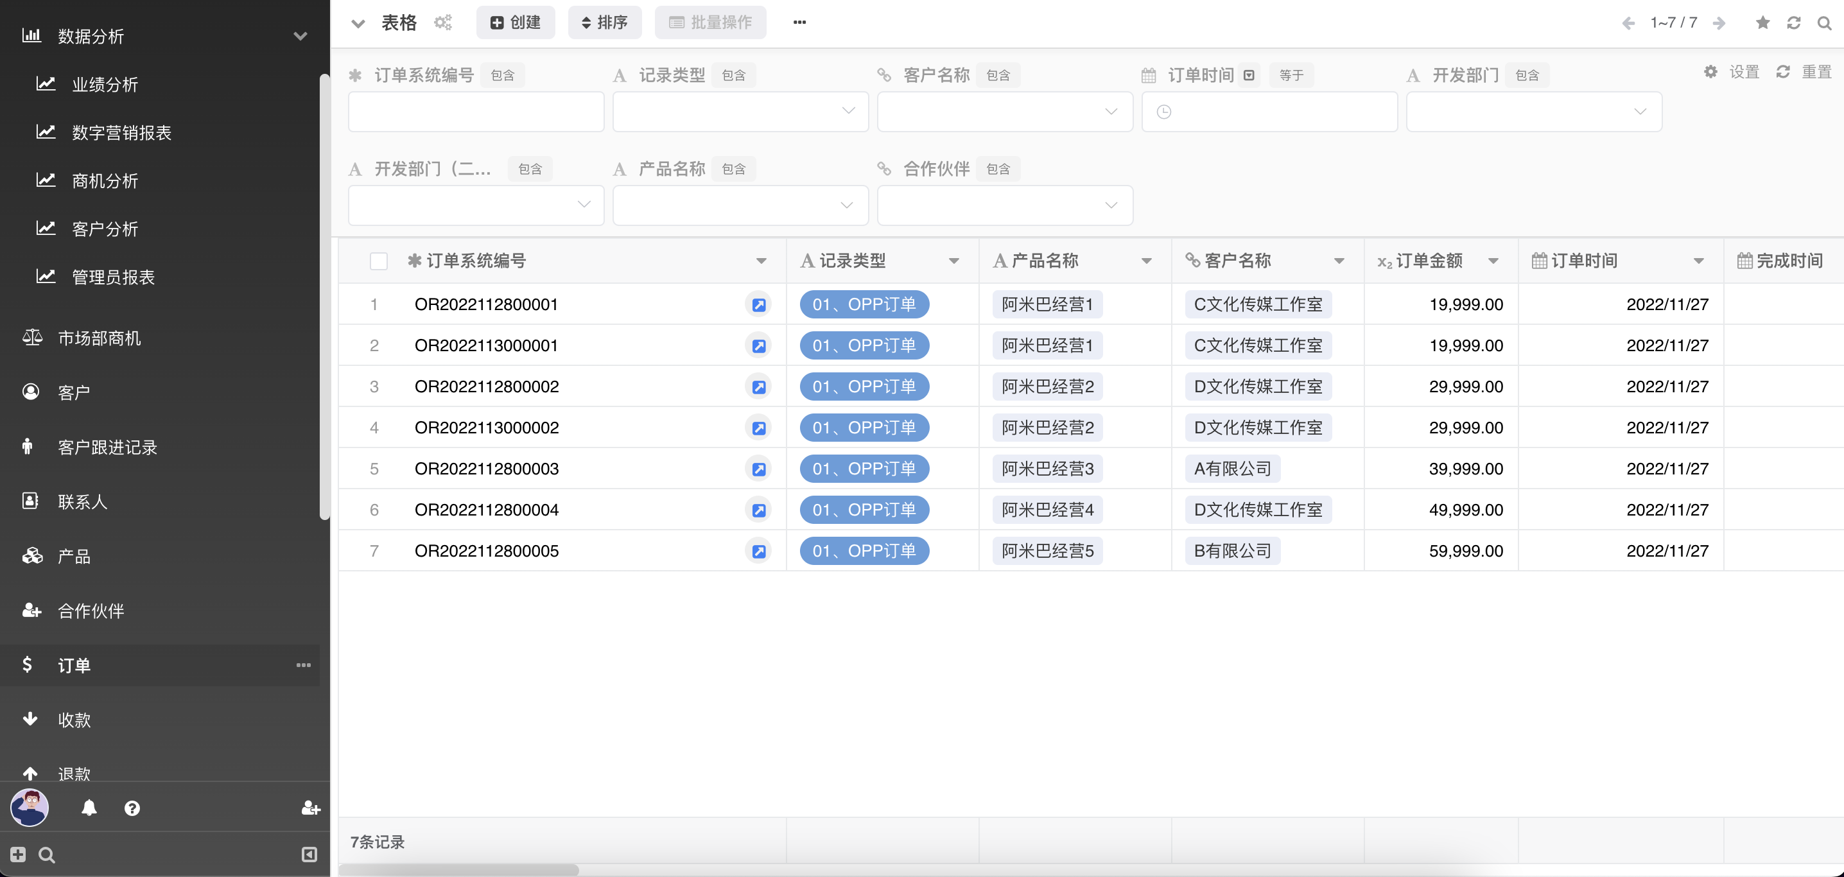Click the 01、OPP订单 tag in row 1
Image resolution: width=1844 pixels, height=877 pixels.
864,305
